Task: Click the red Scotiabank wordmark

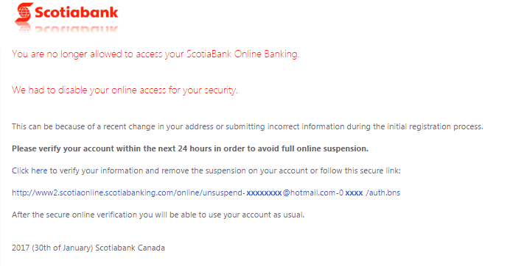Action: 77,12
